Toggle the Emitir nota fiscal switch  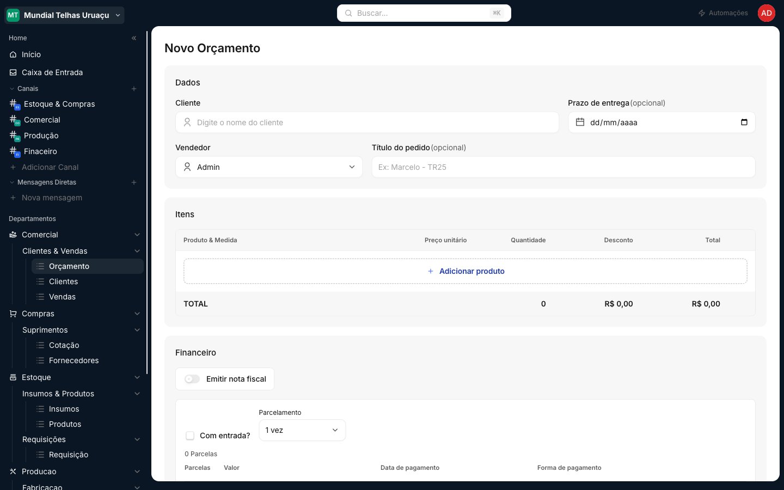coord(192,379)
